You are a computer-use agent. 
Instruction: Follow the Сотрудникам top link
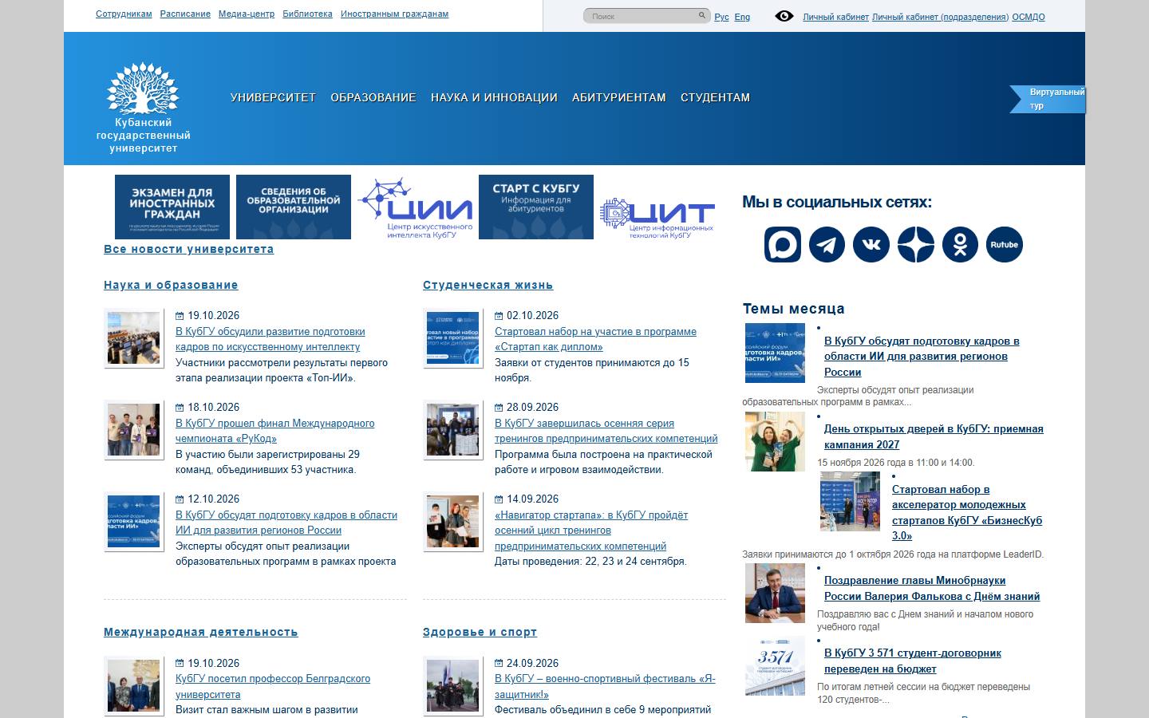point(124,14)
